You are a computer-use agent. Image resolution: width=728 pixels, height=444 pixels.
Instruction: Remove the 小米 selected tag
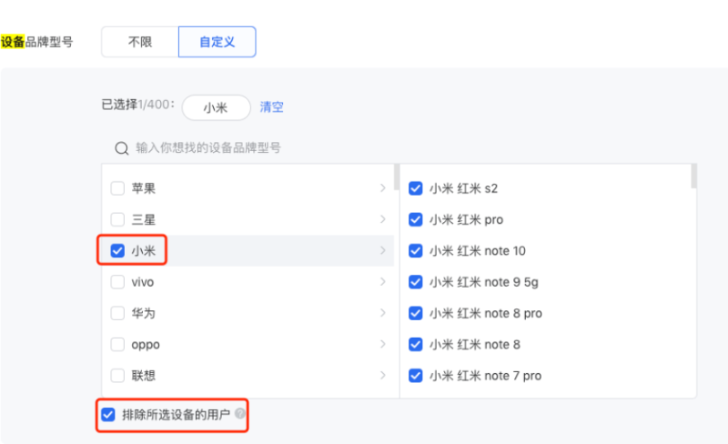pos(216,107)
